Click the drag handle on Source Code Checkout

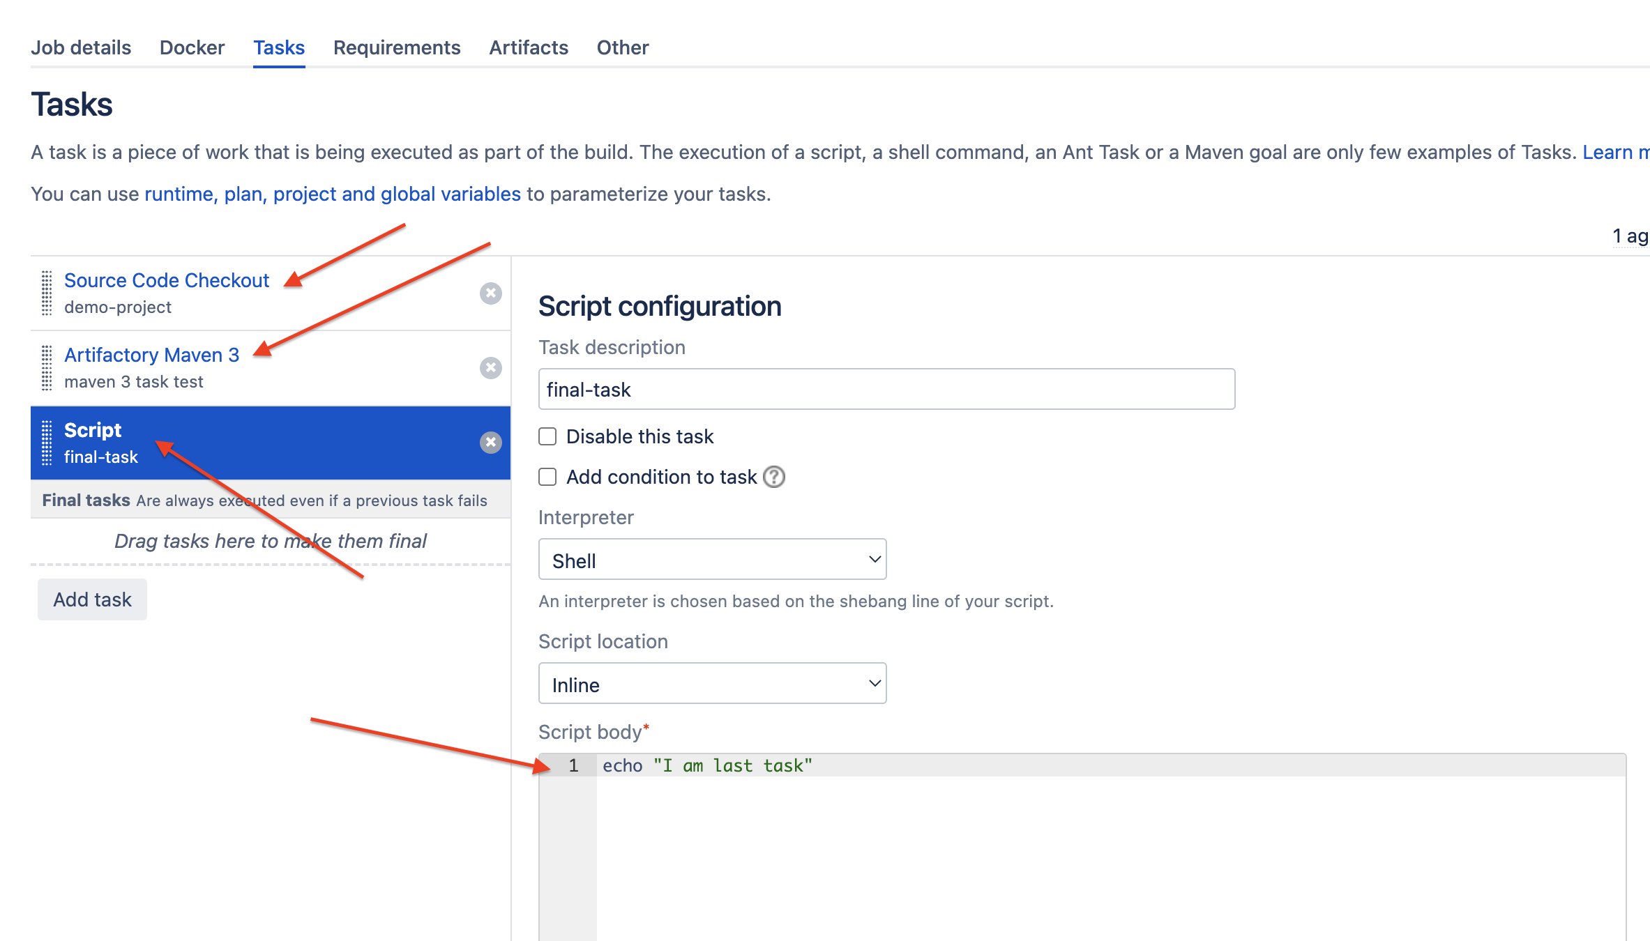(45, 293)
